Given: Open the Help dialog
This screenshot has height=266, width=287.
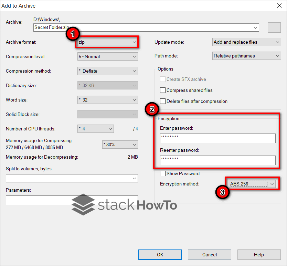Looking at the screenshot, I should click(259, 255).
